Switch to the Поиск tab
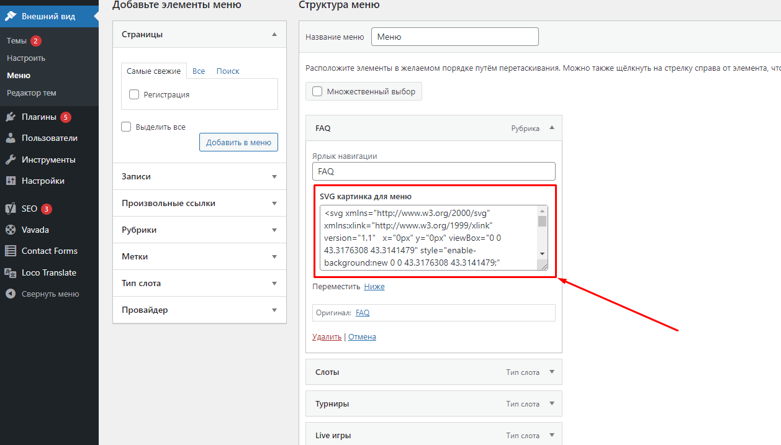This screenshot has width=781, height=445. pos(228,71)
